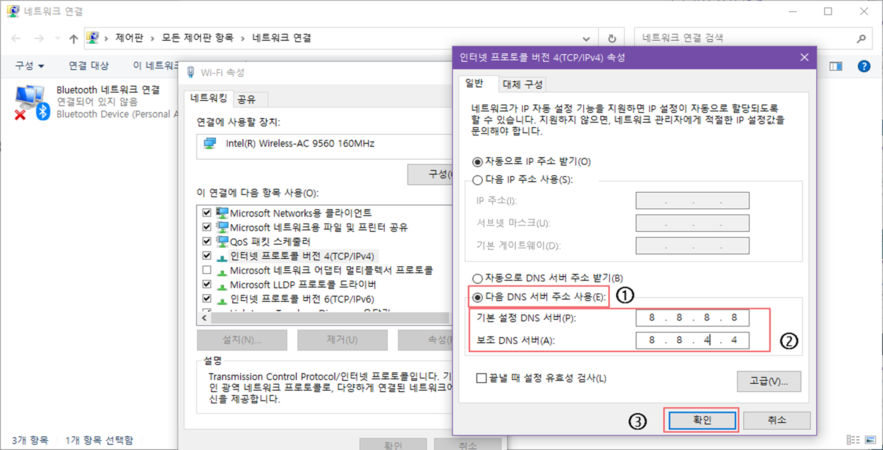The height and width of the screenshot is (450, 883).
Task: Open the 고급(V)... advanced settings
Action: 768,381
